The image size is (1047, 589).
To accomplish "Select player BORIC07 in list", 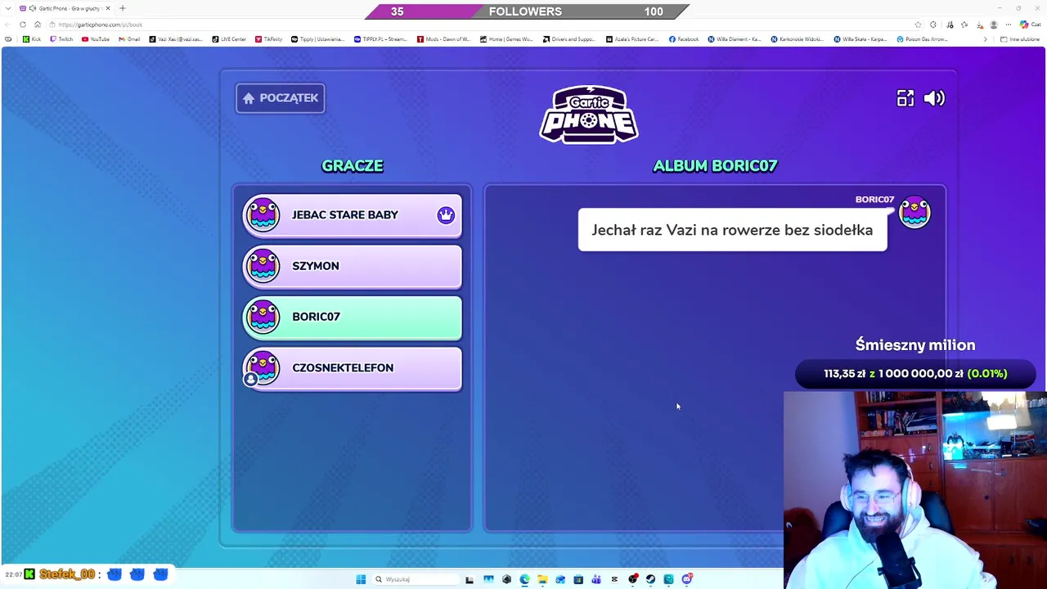I will (353, 317).
